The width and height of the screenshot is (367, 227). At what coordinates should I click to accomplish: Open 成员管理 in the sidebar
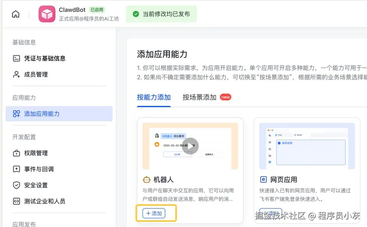[x=59, y=74]
